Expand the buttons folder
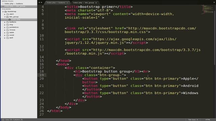 (x=5, y=22)
